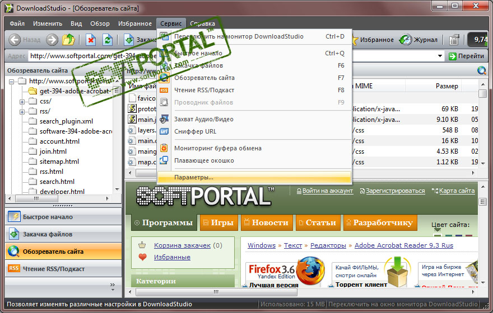
Task: Open the Избранное menu in the menu bar
Action: pyautogui.click(x=135, y=23)
